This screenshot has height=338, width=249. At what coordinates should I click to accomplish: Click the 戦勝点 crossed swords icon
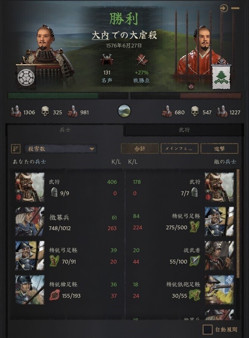[142, 60]
